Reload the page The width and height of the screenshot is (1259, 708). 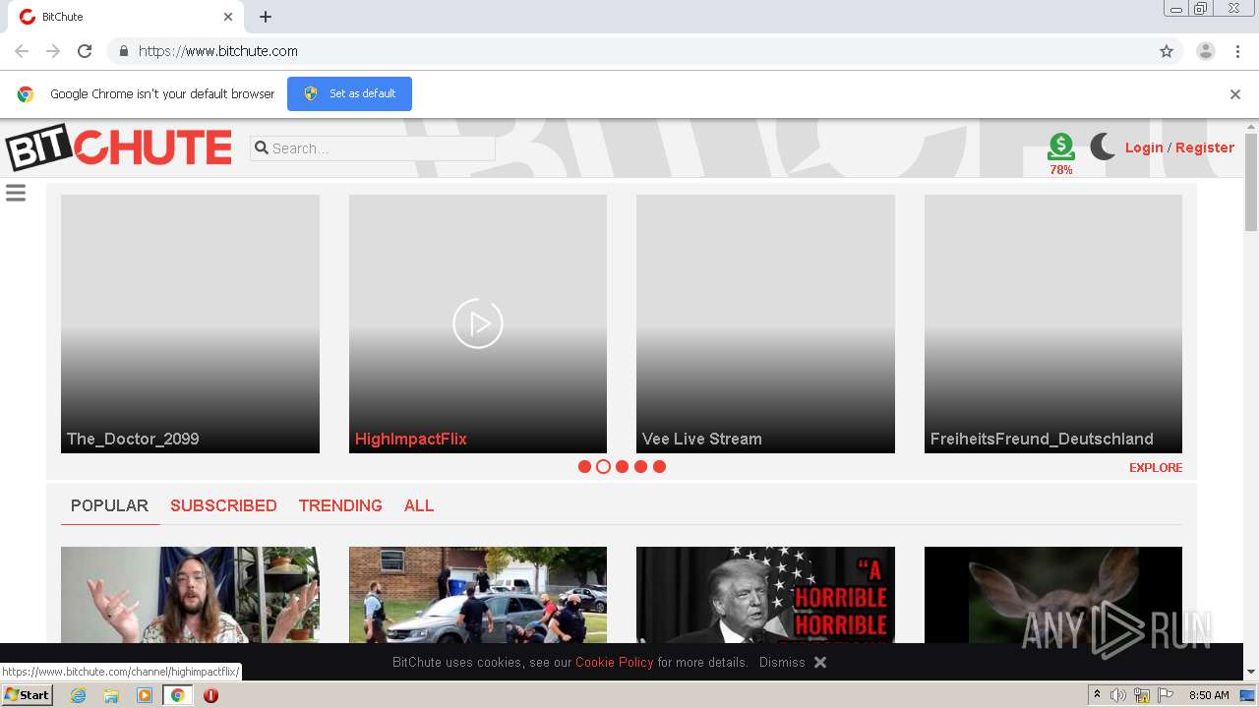(85, 51)
